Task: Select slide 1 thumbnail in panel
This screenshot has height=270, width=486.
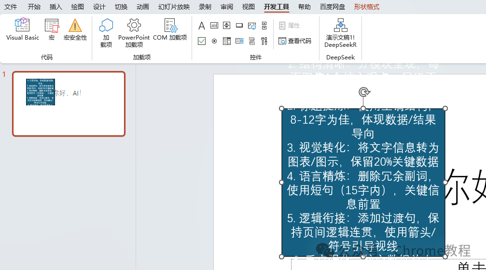Action: (69, 104)
